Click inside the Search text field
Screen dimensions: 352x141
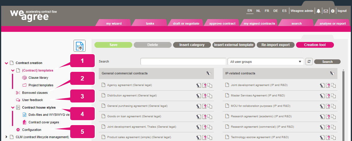coord(183,62)
